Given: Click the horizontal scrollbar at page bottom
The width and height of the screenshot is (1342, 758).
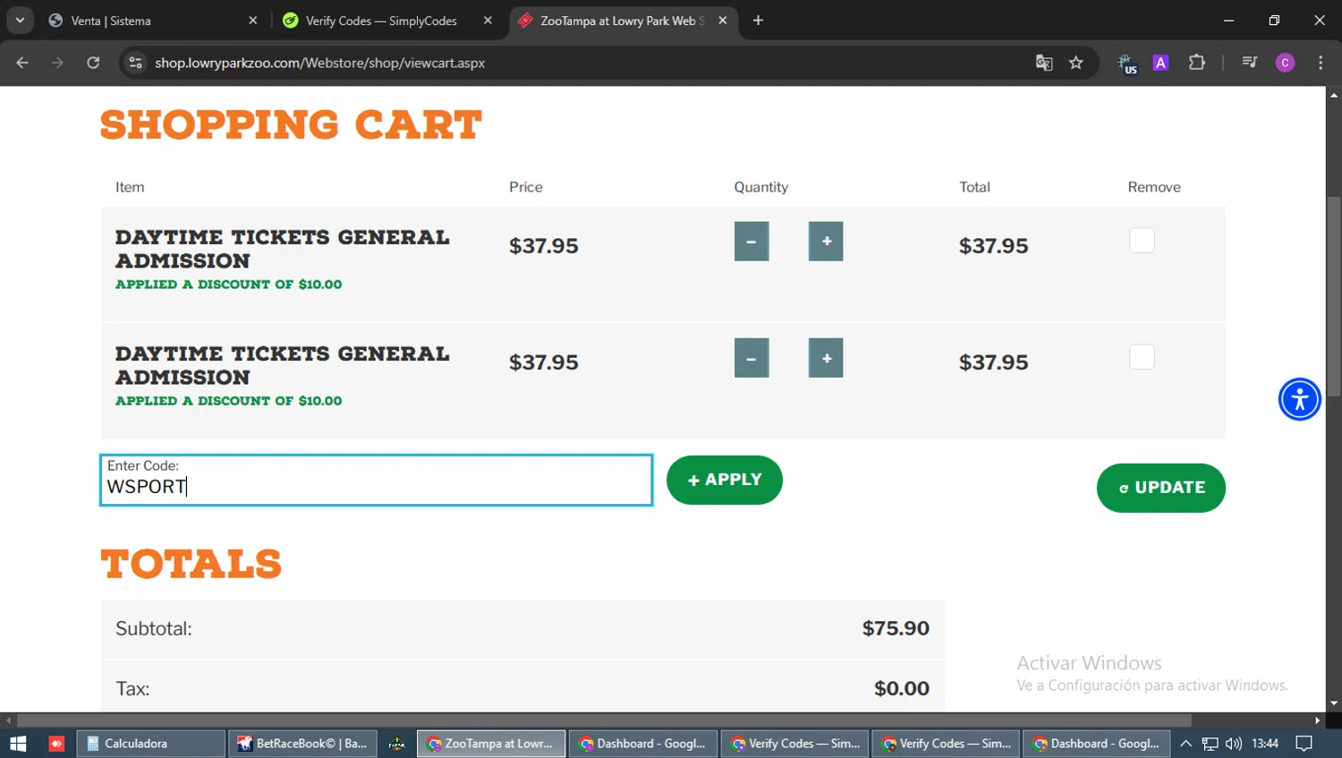Looking at the screenshot, I should click(604, 720).
